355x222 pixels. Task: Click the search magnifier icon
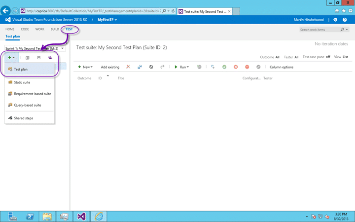coord(342,30)
